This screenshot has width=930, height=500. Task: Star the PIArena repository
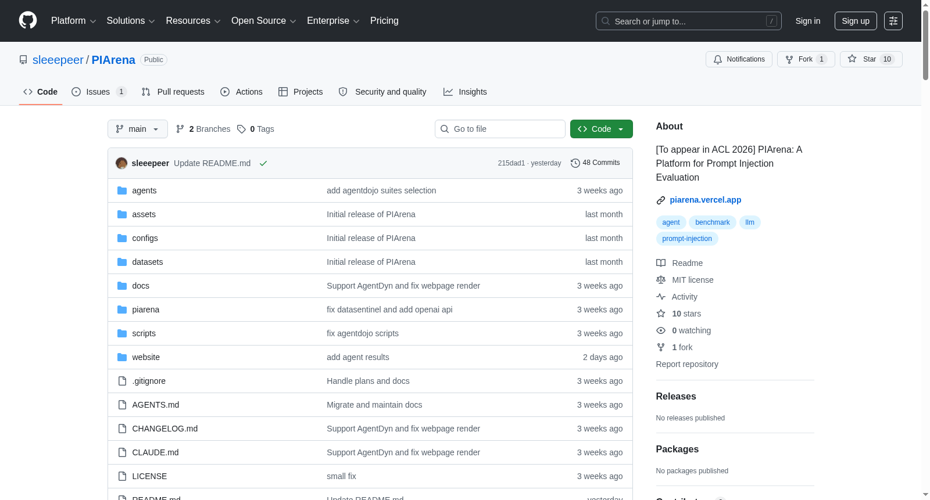pos(871,59)
